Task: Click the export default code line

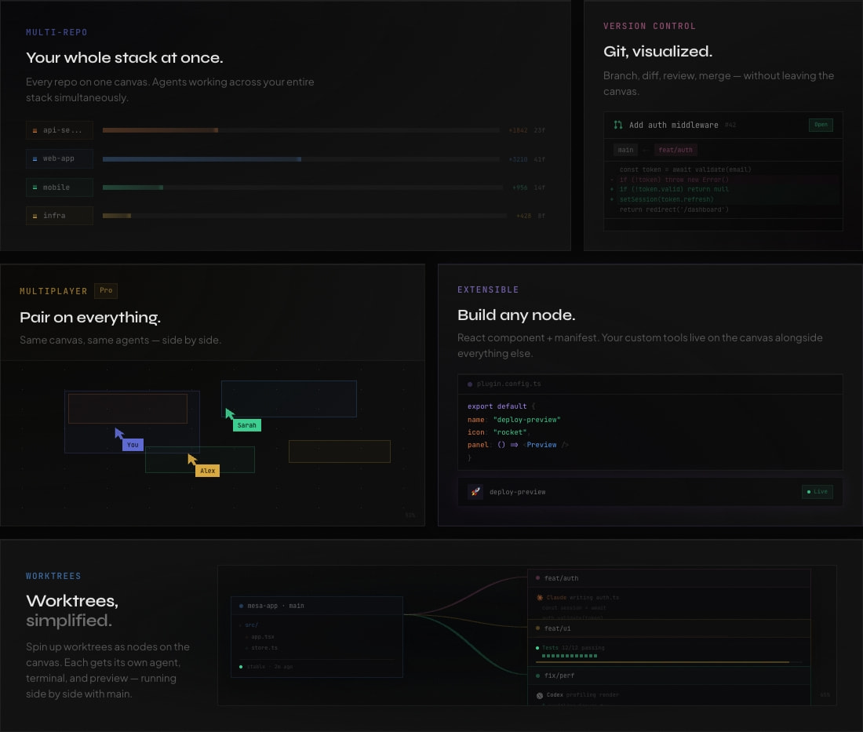Action: [501, 406]
